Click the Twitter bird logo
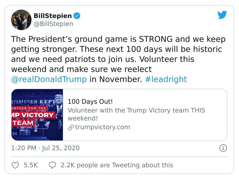 tap(222, 15)
